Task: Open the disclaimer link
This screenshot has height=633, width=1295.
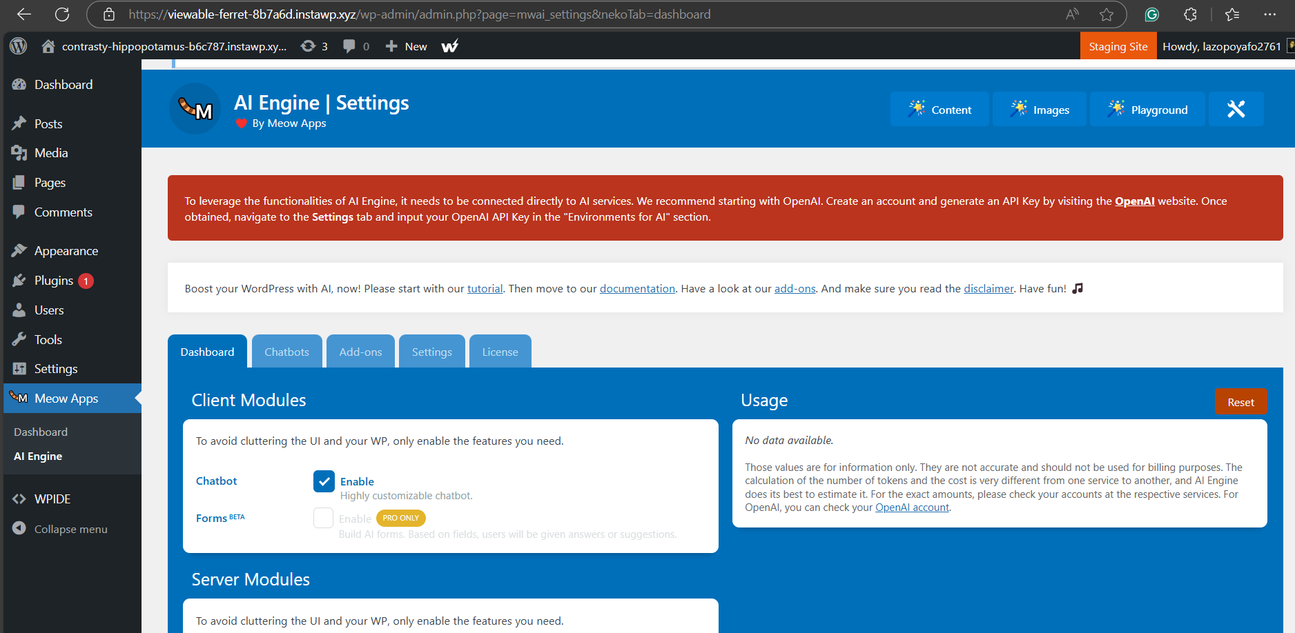Action: click(989, 289)
